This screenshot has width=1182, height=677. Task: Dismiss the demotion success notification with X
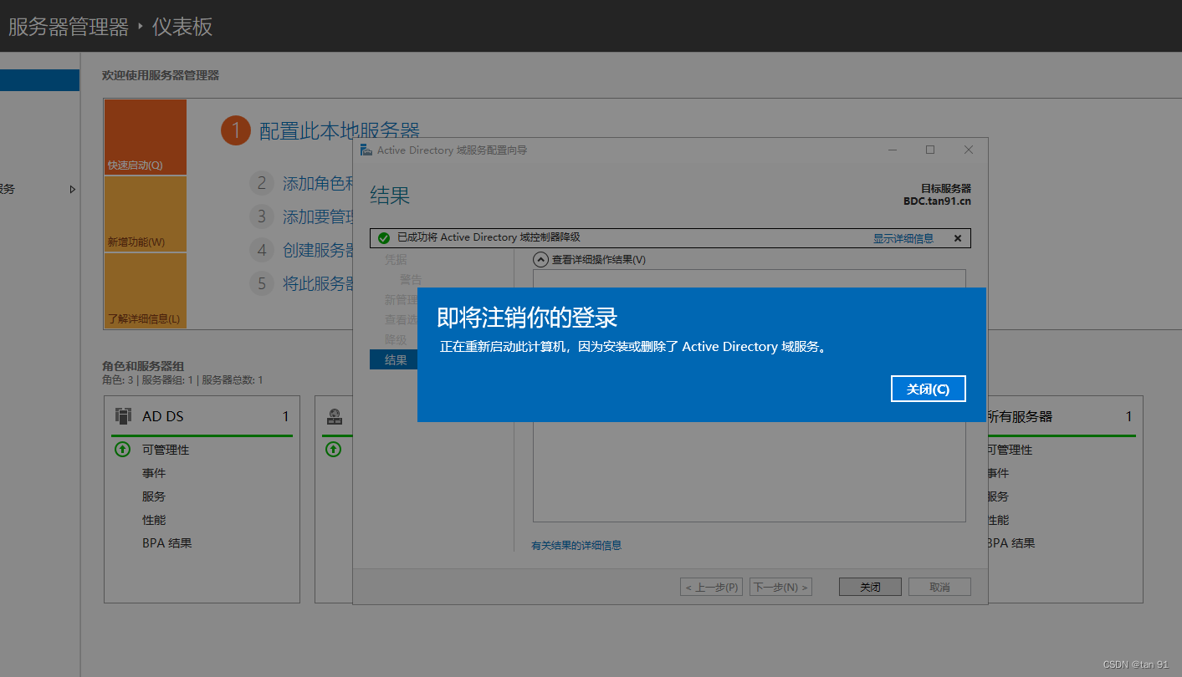(958, 238)
